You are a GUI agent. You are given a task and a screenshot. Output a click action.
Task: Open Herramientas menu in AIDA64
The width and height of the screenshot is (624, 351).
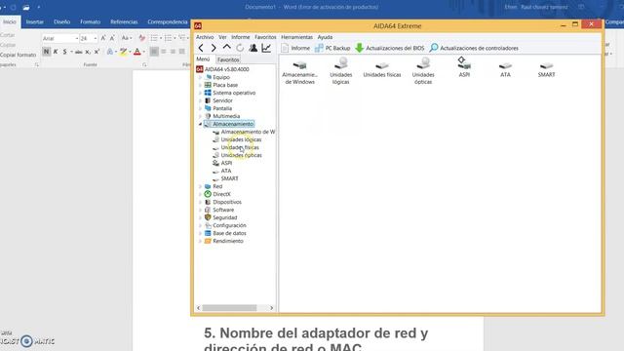pyautogui.click(x=296, y=37)
